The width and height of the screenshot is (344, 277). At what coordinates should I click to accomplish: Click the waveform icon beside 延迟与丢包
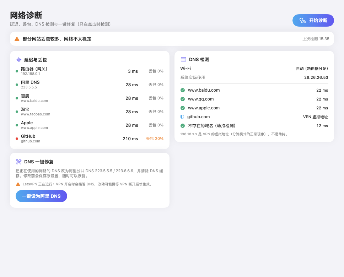coord(19,60)
